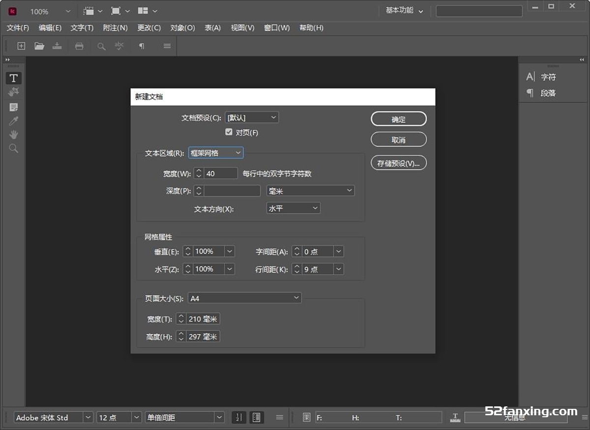Click the Print toolbar icon

pos(79,46)
